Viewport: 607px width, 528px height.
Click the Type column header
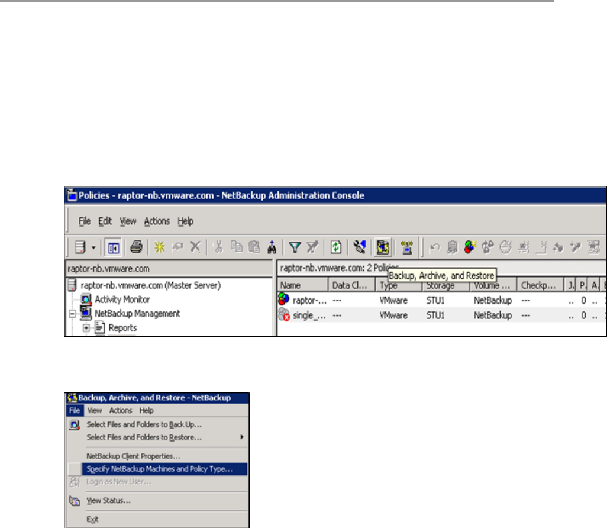[x=398, y=285]
